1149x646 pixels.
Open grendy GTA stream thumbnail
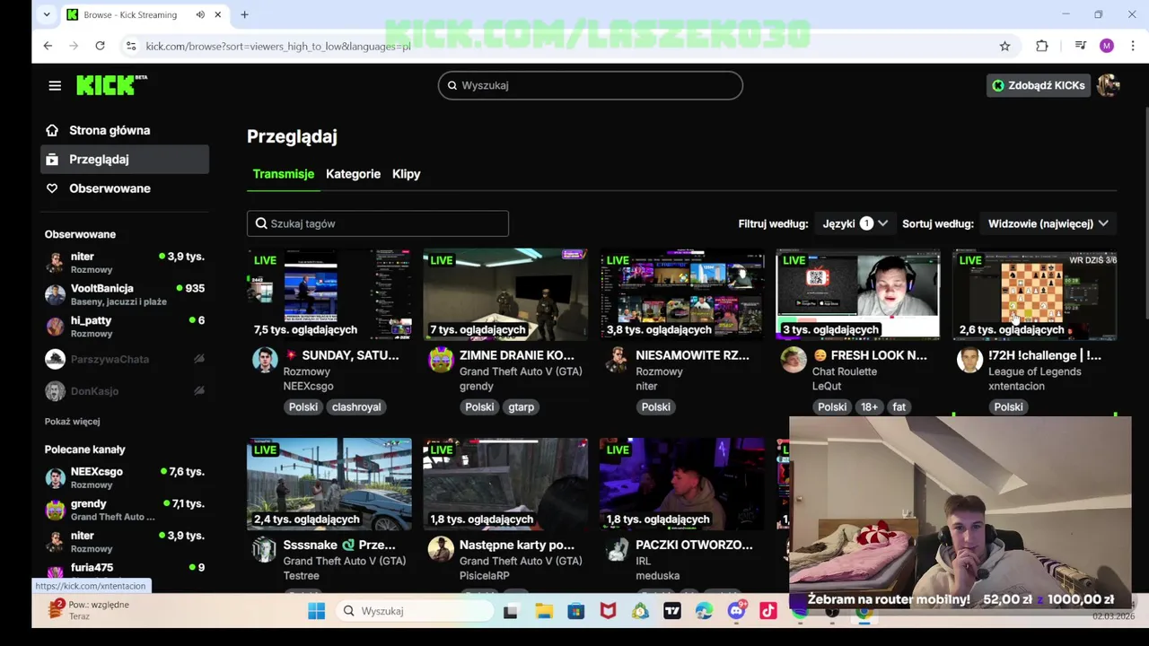(505, 294)
